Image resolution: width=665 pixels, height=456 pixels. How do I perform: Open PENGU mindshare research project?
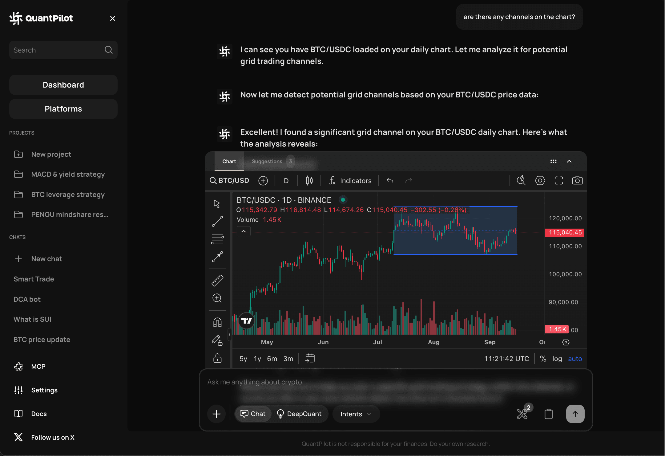coord(61,214)
